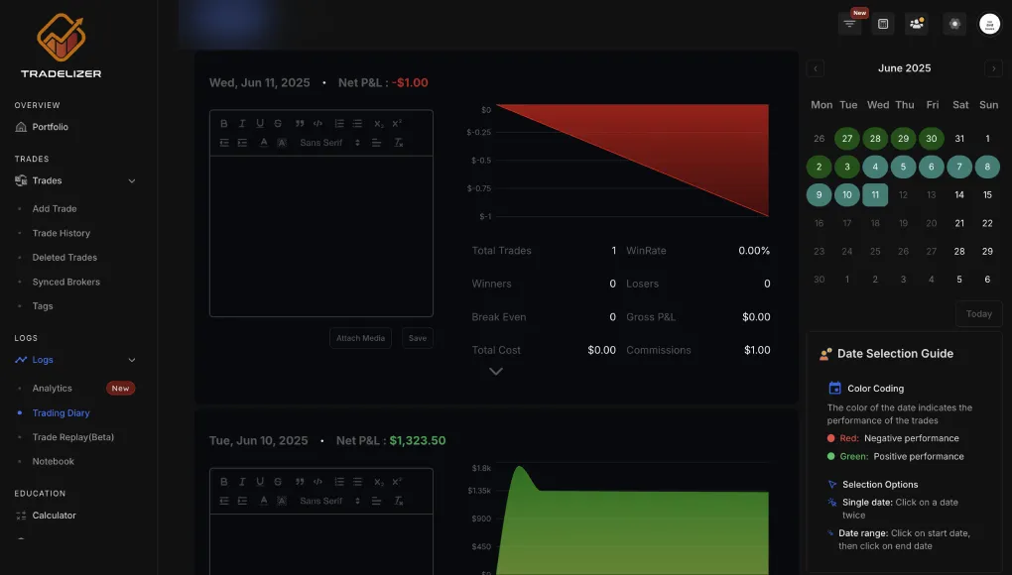Insert code block in Jun 11 editor

317,124
